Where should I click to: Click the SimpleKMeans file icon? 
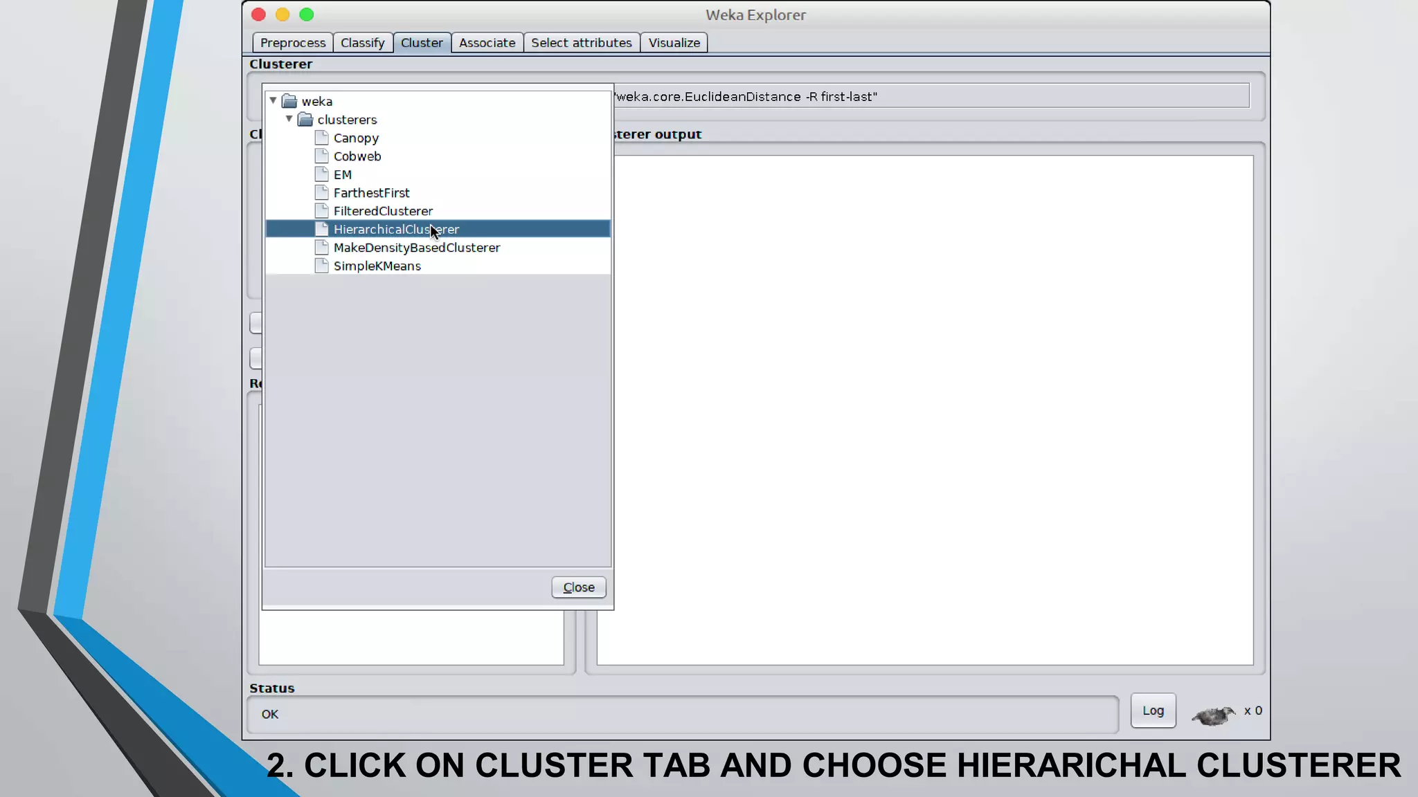321,266
